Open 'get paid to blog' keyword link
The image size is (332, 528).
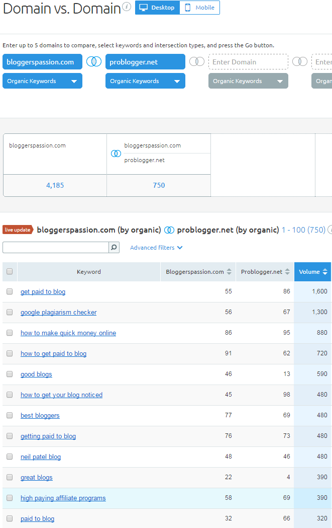[43, 291]
